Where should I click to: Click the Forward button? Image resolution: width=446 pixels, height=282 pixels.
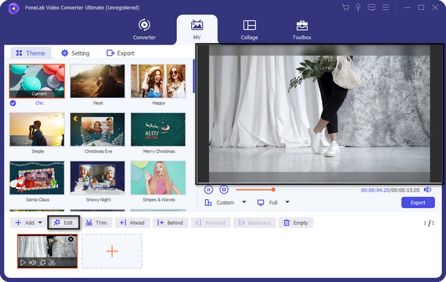[211, 222]
